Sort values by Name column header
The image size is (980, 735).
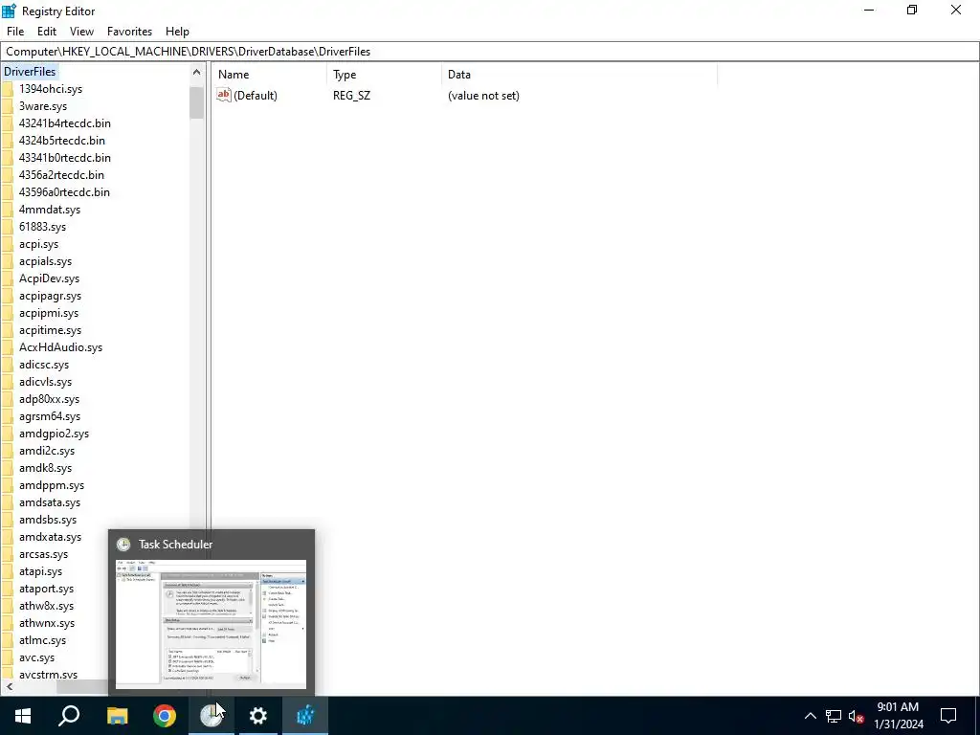pos(269,75)
